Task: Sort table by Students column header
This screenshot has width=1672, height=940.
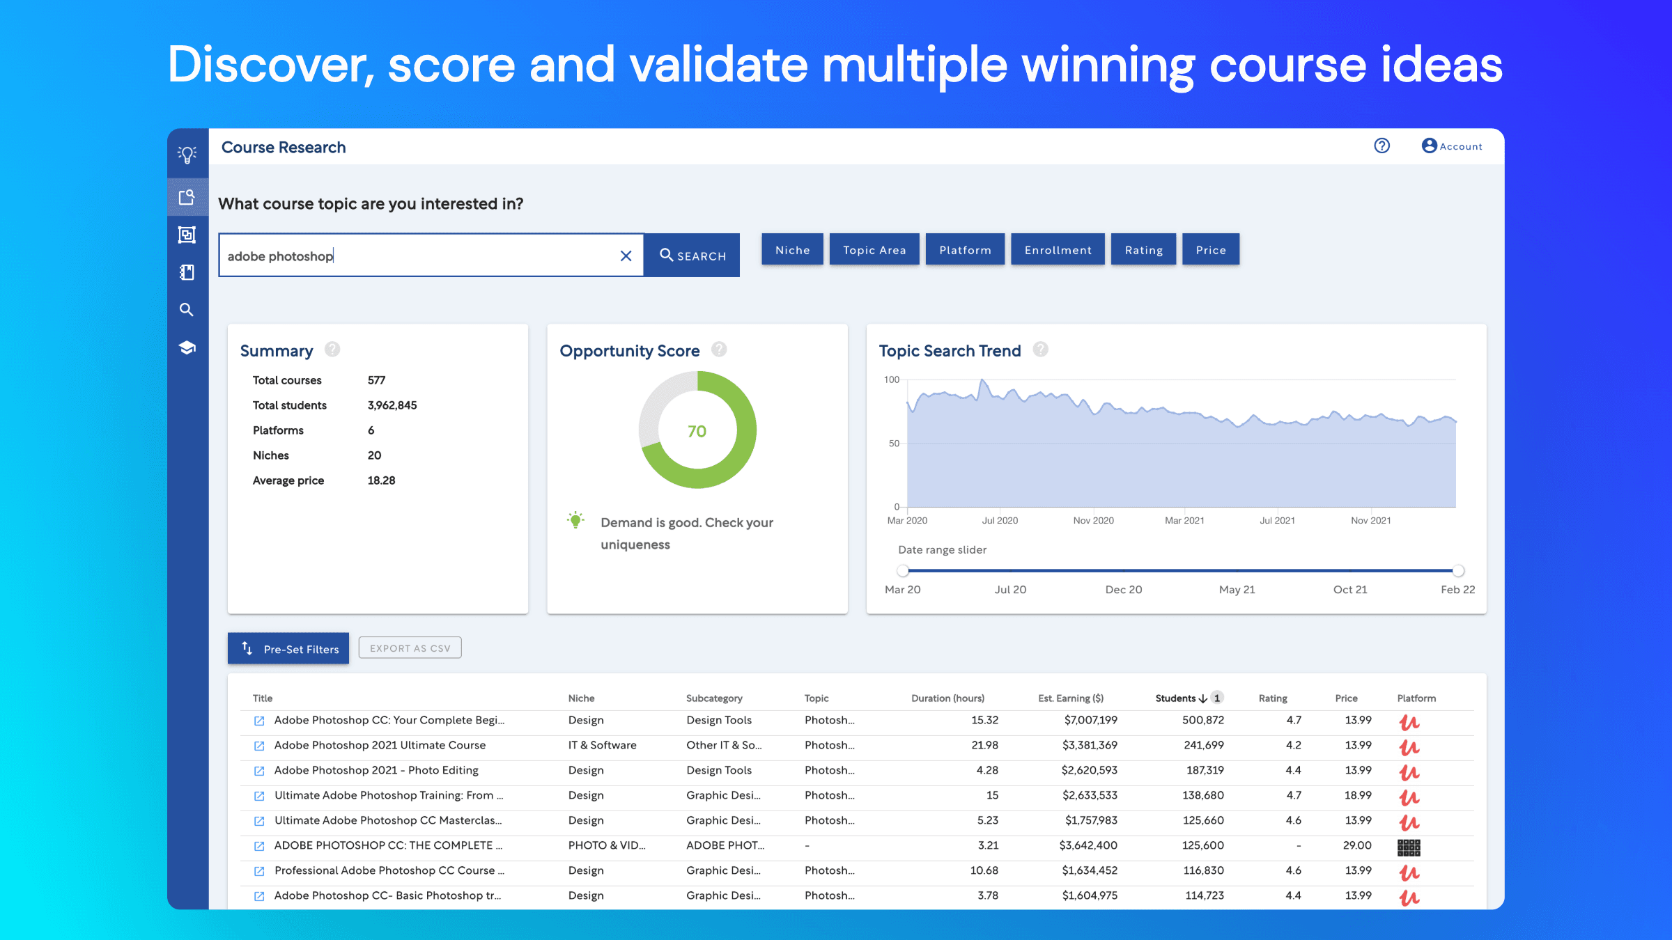Action: (1175, 698)
